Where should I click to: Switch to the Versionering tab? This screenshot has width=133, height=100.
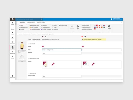pos(31,23)
